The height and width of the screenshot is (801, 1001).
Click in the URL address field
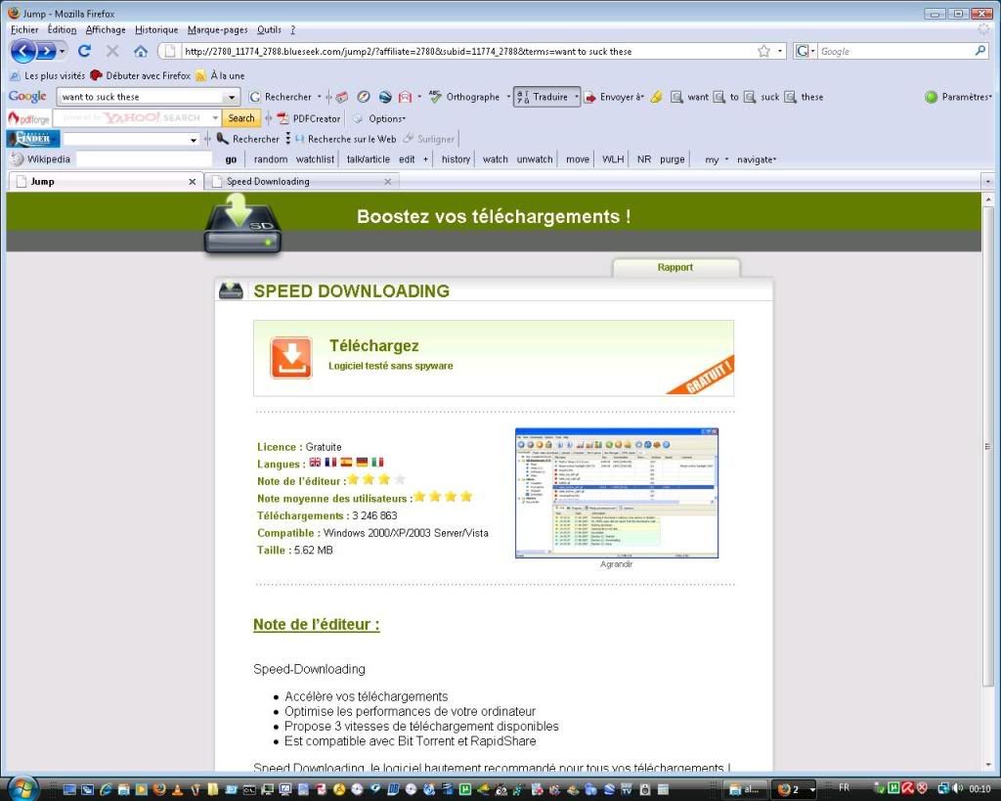468,51
